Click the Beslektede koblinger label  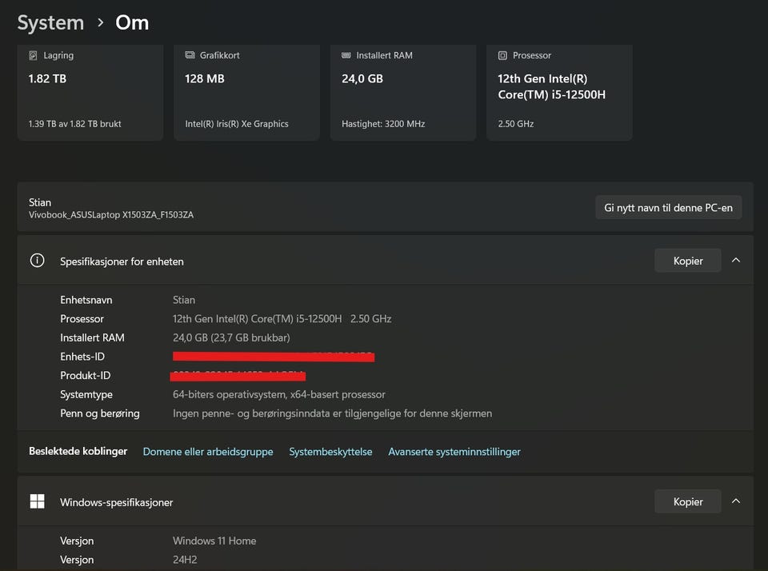(x=78, y=451)
